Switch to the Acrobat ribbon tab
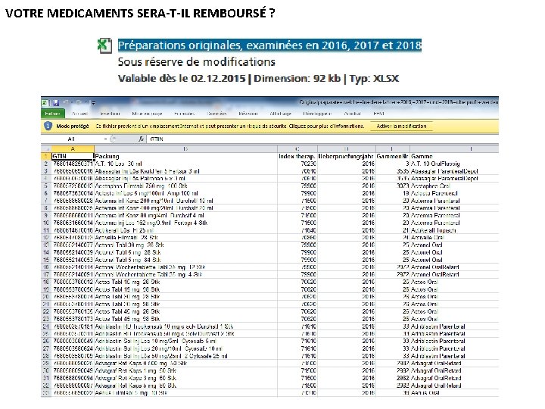 pyautogui.click(x=353, y=114)
